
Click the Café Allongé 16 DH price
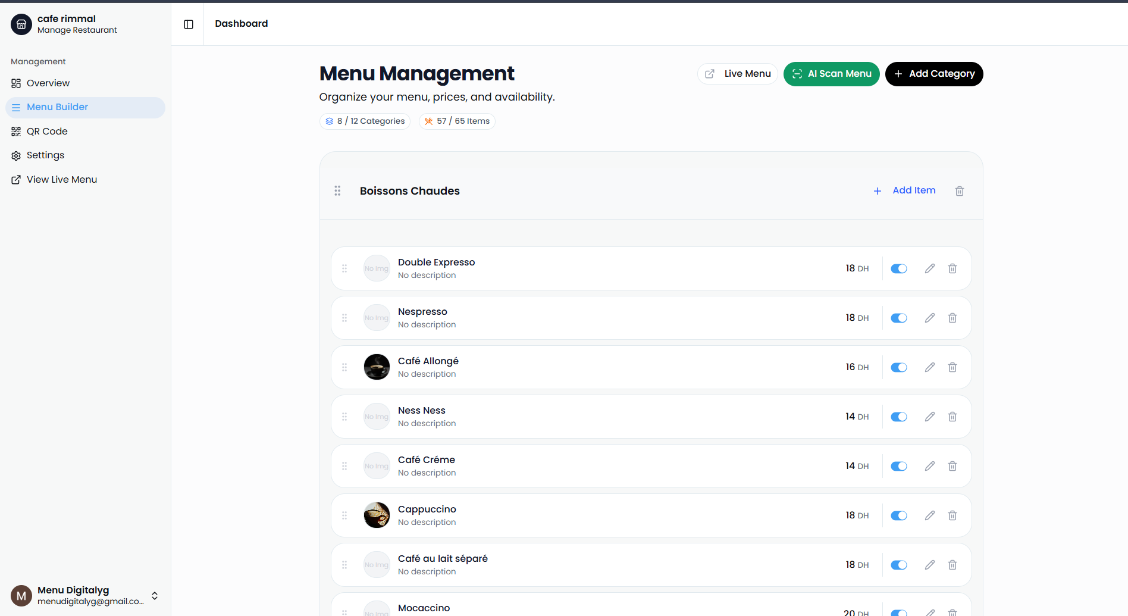point(857,367)
